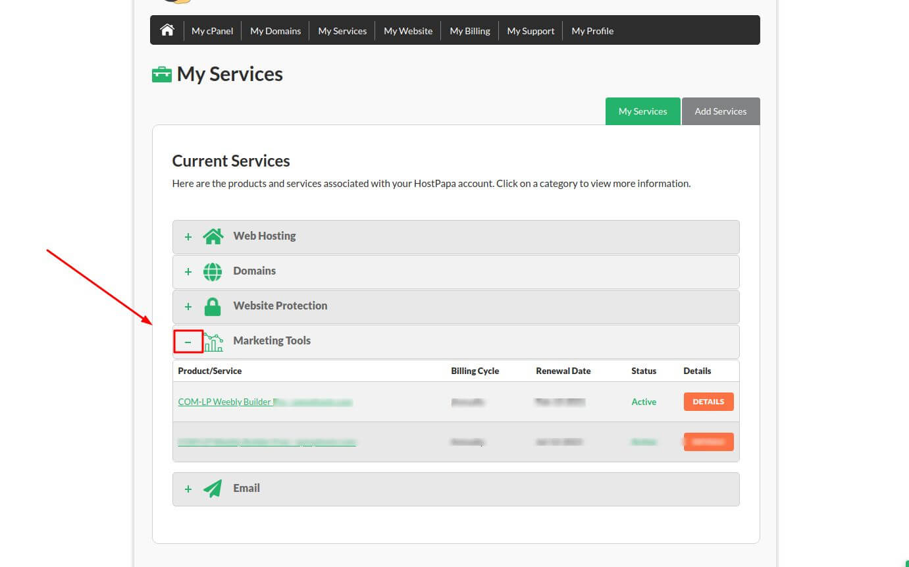The height and width of the screenshot is (567, 909).
Task: Open My Domains menu item
Action: pos(275,31)
